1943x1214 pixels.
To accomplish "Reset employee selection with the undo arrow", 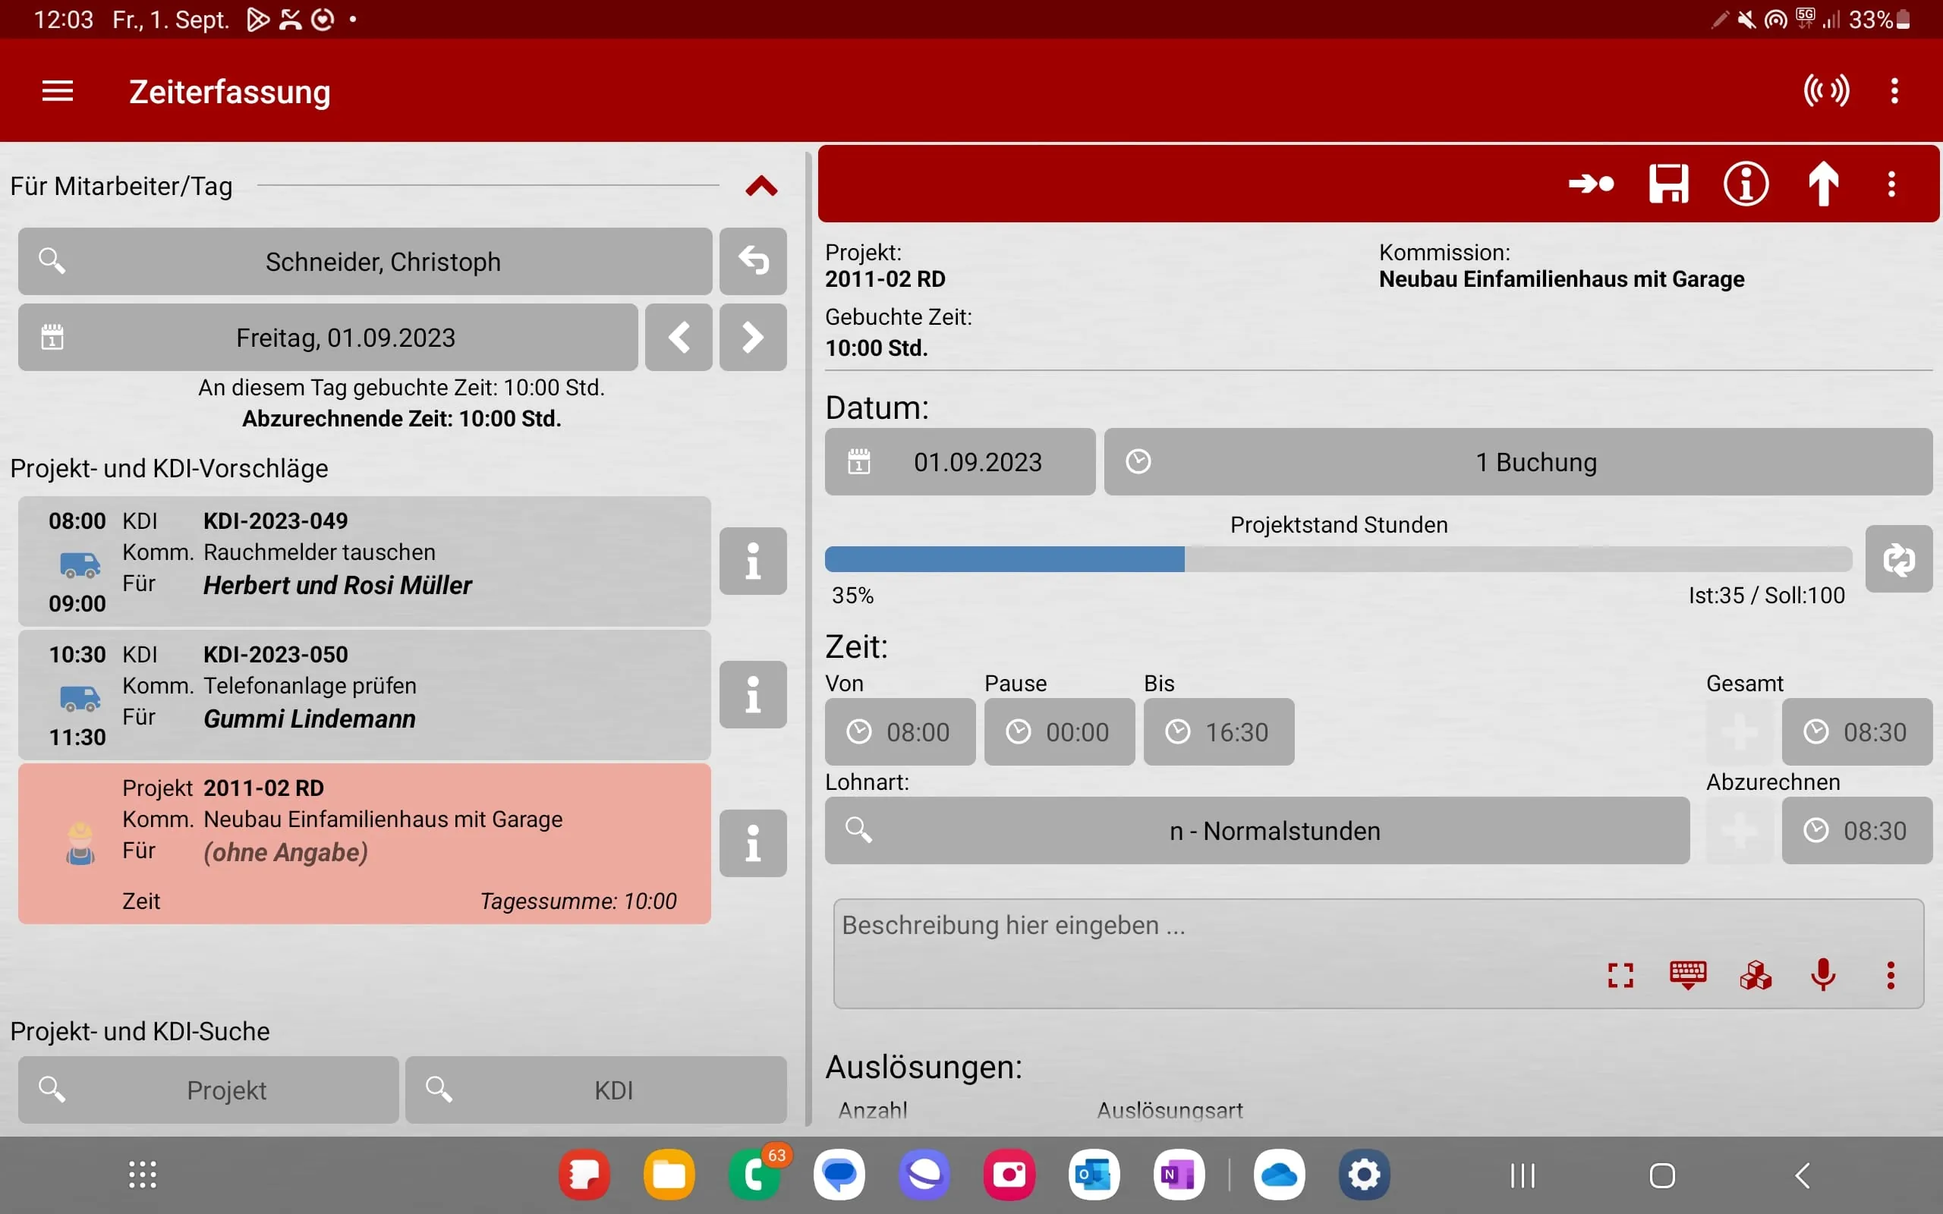I will click(752, 261).
